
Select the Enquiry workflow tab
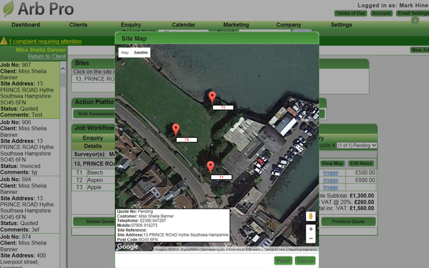[x=93, y=138]
